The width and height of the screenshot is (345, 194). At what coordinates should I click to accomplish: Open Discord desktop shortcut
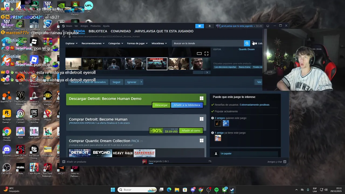[x=7, y=151]
